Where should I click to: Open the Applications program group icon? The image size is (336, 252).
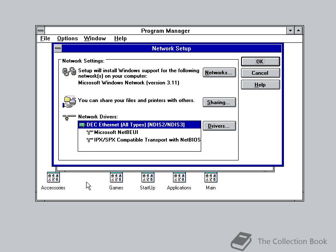pyautogui.click(x=179, y=177)
